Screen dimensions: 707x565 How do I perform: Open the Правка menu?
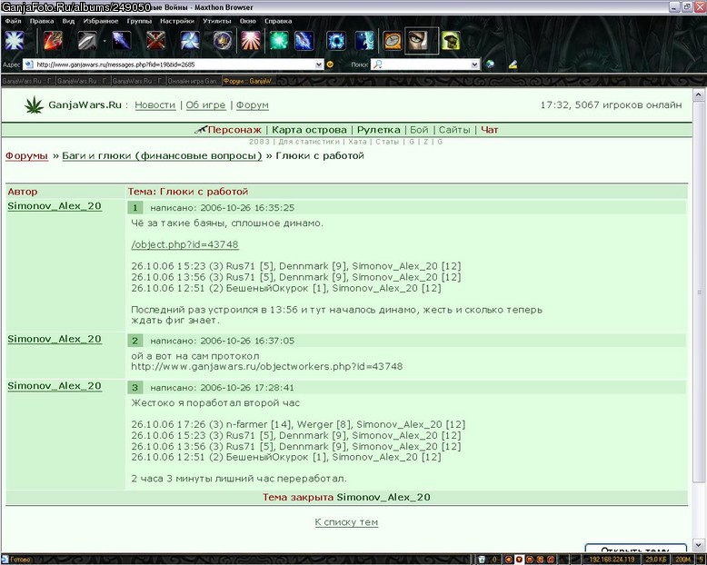pyautogui.click(x=42, y=21)
